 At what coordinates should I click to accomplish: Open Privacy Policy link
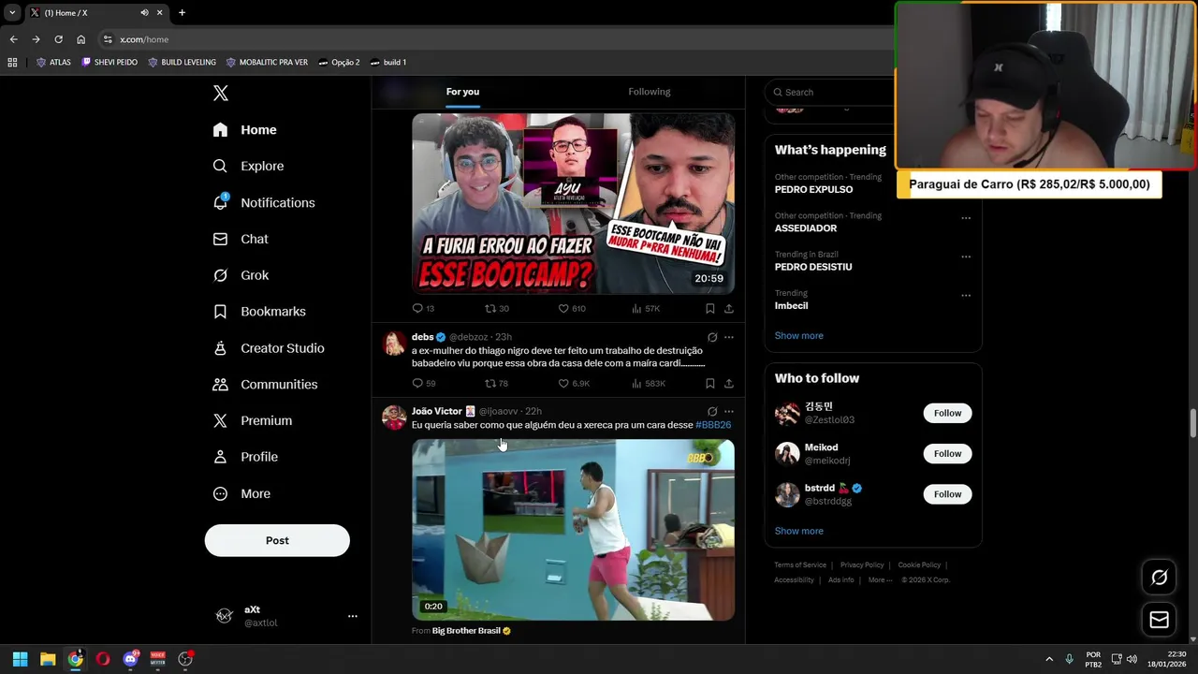point(862,565)
